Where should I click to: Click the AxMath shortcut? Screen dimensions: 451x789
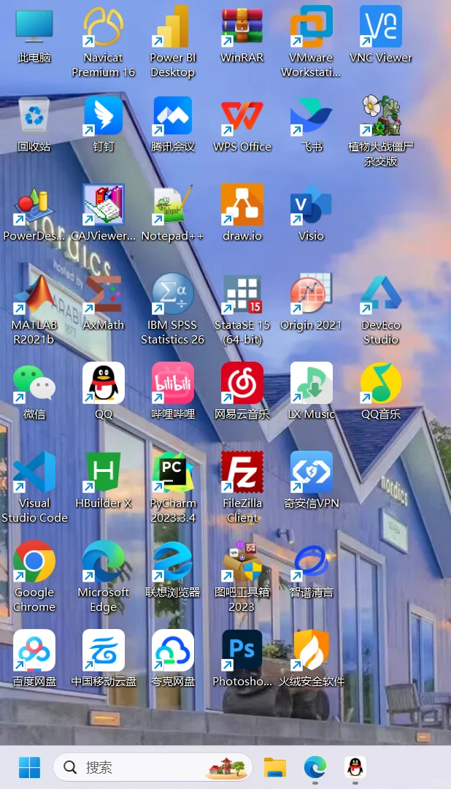point(104,294)
